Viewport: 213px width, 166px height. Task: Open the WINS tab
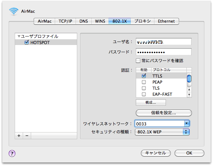click(100, 21)
